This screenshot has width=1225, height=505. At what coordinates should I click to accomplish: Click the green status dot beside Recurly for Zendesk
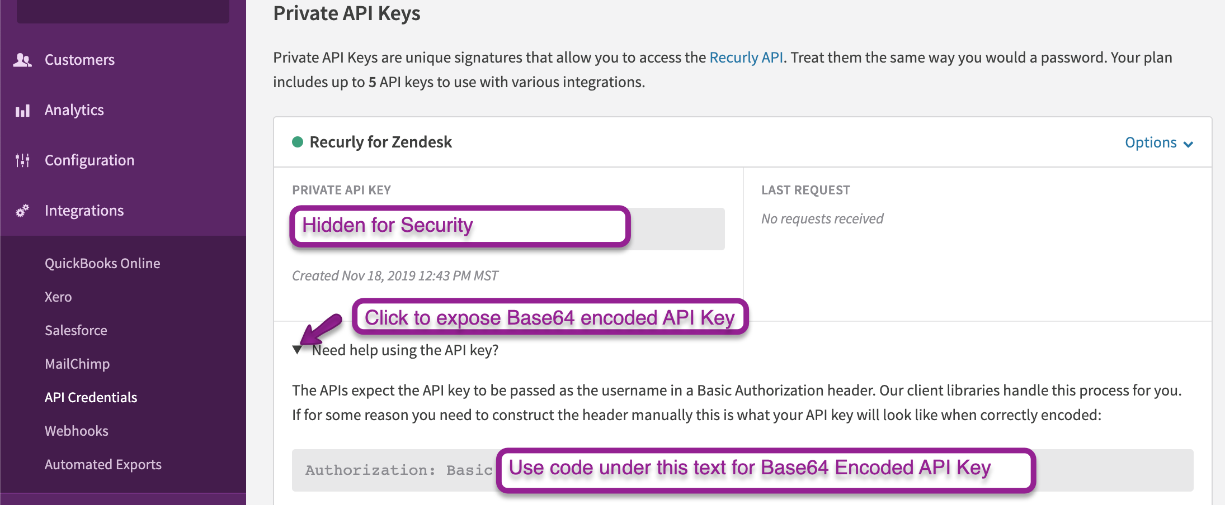click(x=298, y=142)
